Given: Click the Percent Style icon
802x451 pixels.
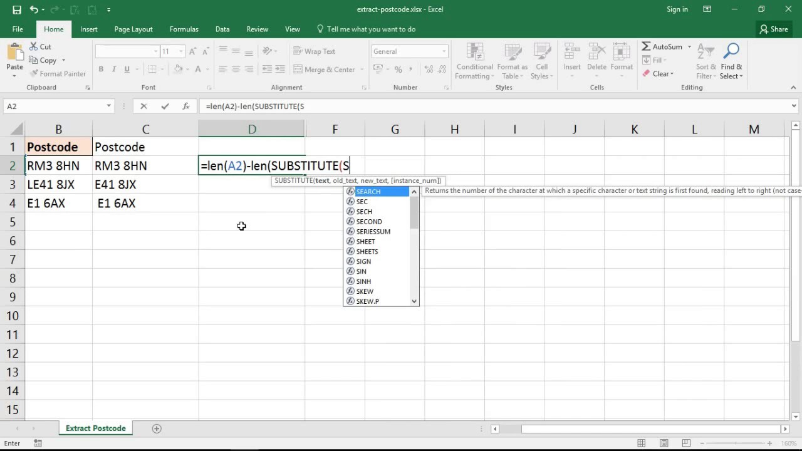Looking at the screenshot, I should [398, 70].
